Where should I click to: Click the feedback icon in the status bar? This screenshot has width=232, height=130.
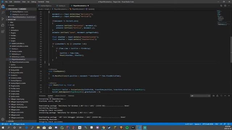[225, 124]
